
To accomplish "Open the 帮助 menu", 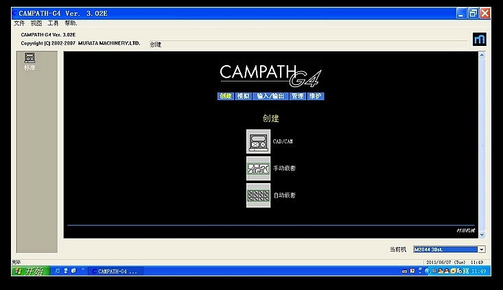I will (71, 23).
